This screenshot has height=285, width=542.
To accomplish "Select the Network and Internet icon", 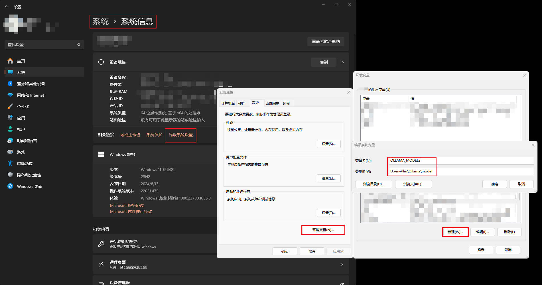I will click(10, 95).
